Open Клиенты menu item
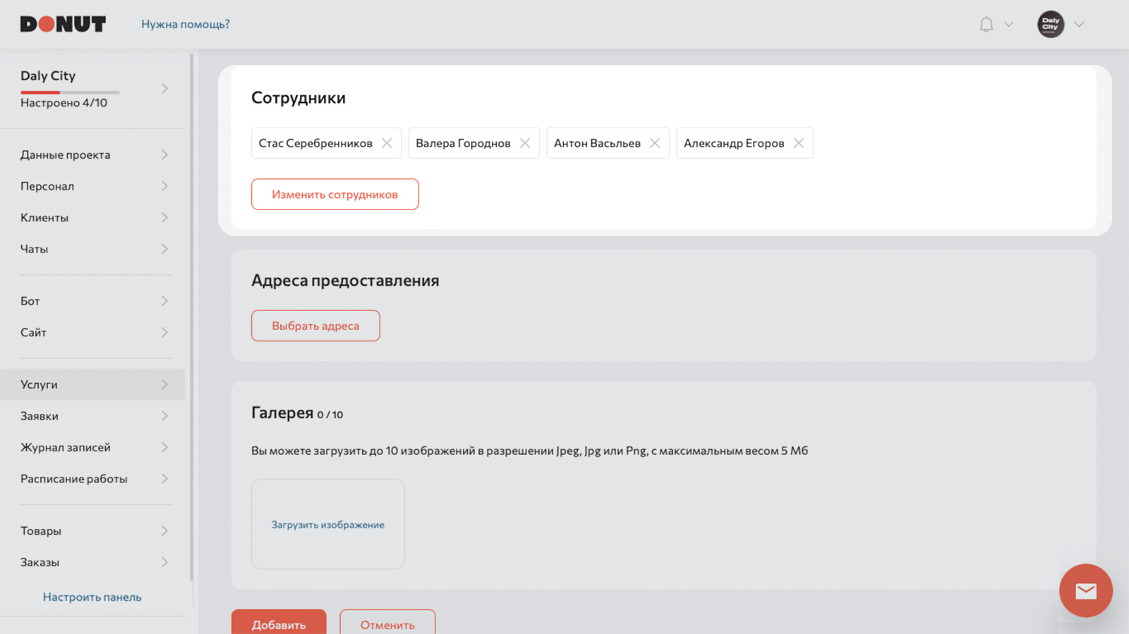Image resolution: width=1129 pixels, height=634 pixels. pos(92,217)
